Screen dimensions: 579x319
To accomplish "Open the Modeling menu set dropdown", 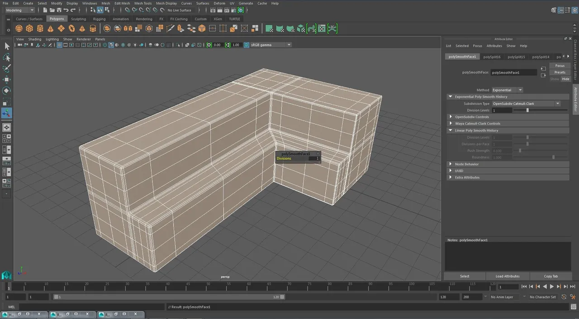I will pyautogui.click(x=19, y=10).
